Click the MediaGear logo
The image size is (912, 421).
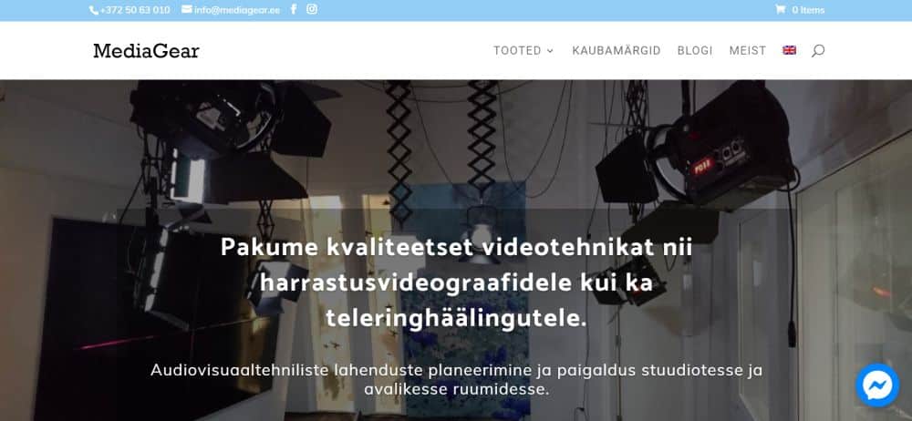click(x=147, y=51)
